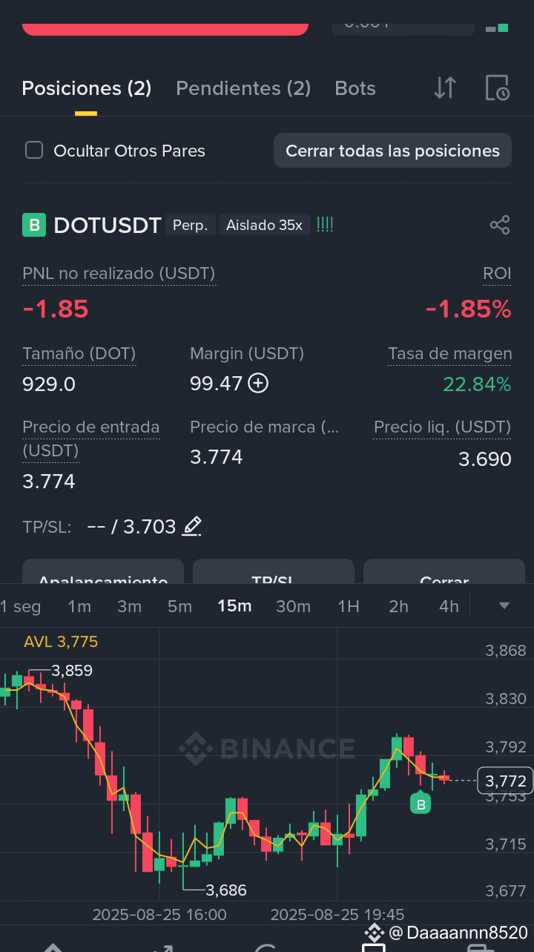Switch to Pendientes (2) tab
This screenshot has width=534, height=952.
click(x=243, y=88)
